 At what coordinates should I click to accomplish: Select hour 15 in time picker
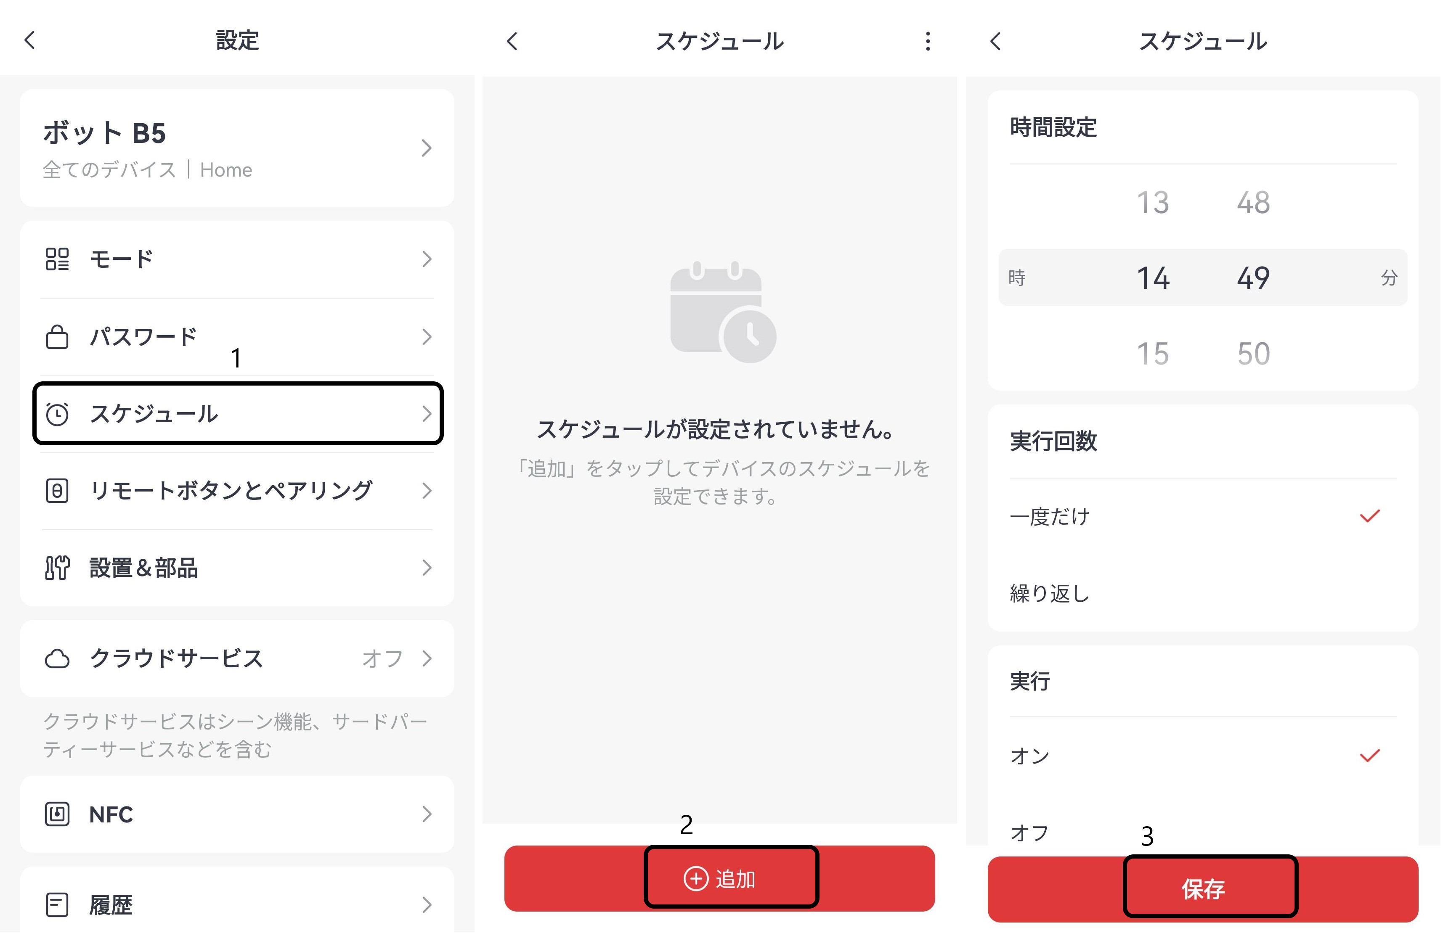1153,353
